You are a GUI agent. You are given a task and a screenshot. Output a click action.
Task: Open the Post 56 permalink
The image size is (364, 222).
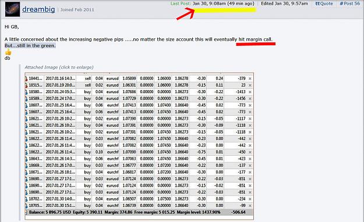[350, 3]
